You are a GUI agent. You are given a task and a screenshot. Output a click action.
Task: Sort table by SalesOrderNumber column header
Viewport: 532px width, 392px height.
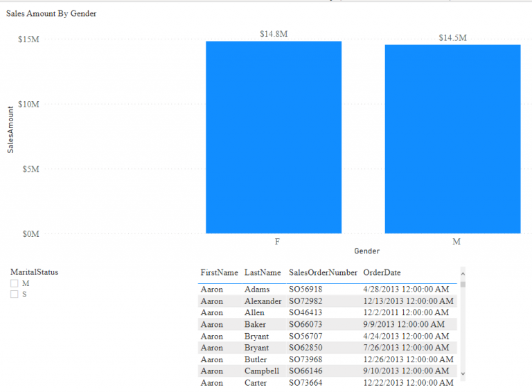pyautogui.click(x=323, y=273)
